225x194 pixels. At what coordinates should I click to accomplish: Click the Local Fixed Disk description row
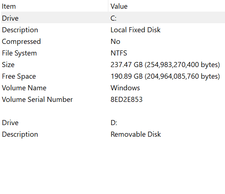[136, 30]
